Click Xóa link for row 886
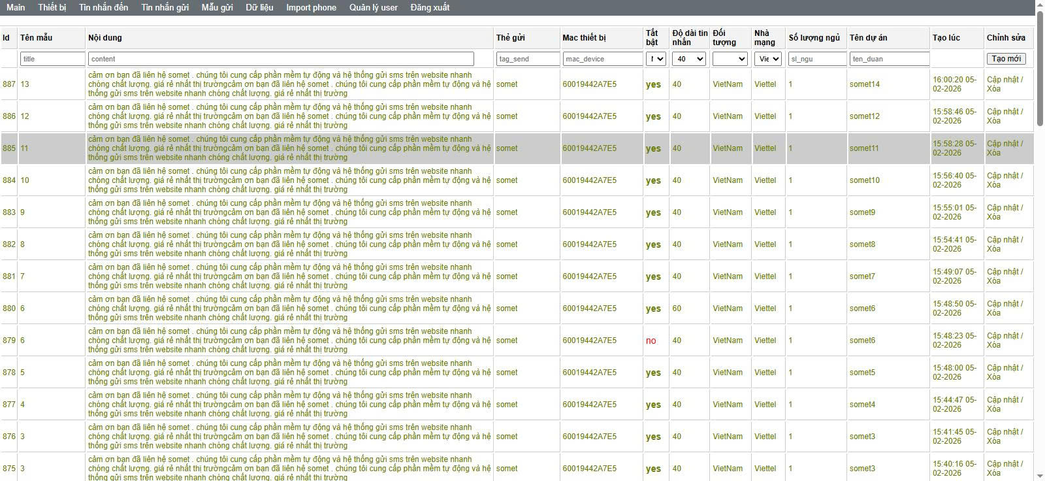 click(x=993, y=121)
